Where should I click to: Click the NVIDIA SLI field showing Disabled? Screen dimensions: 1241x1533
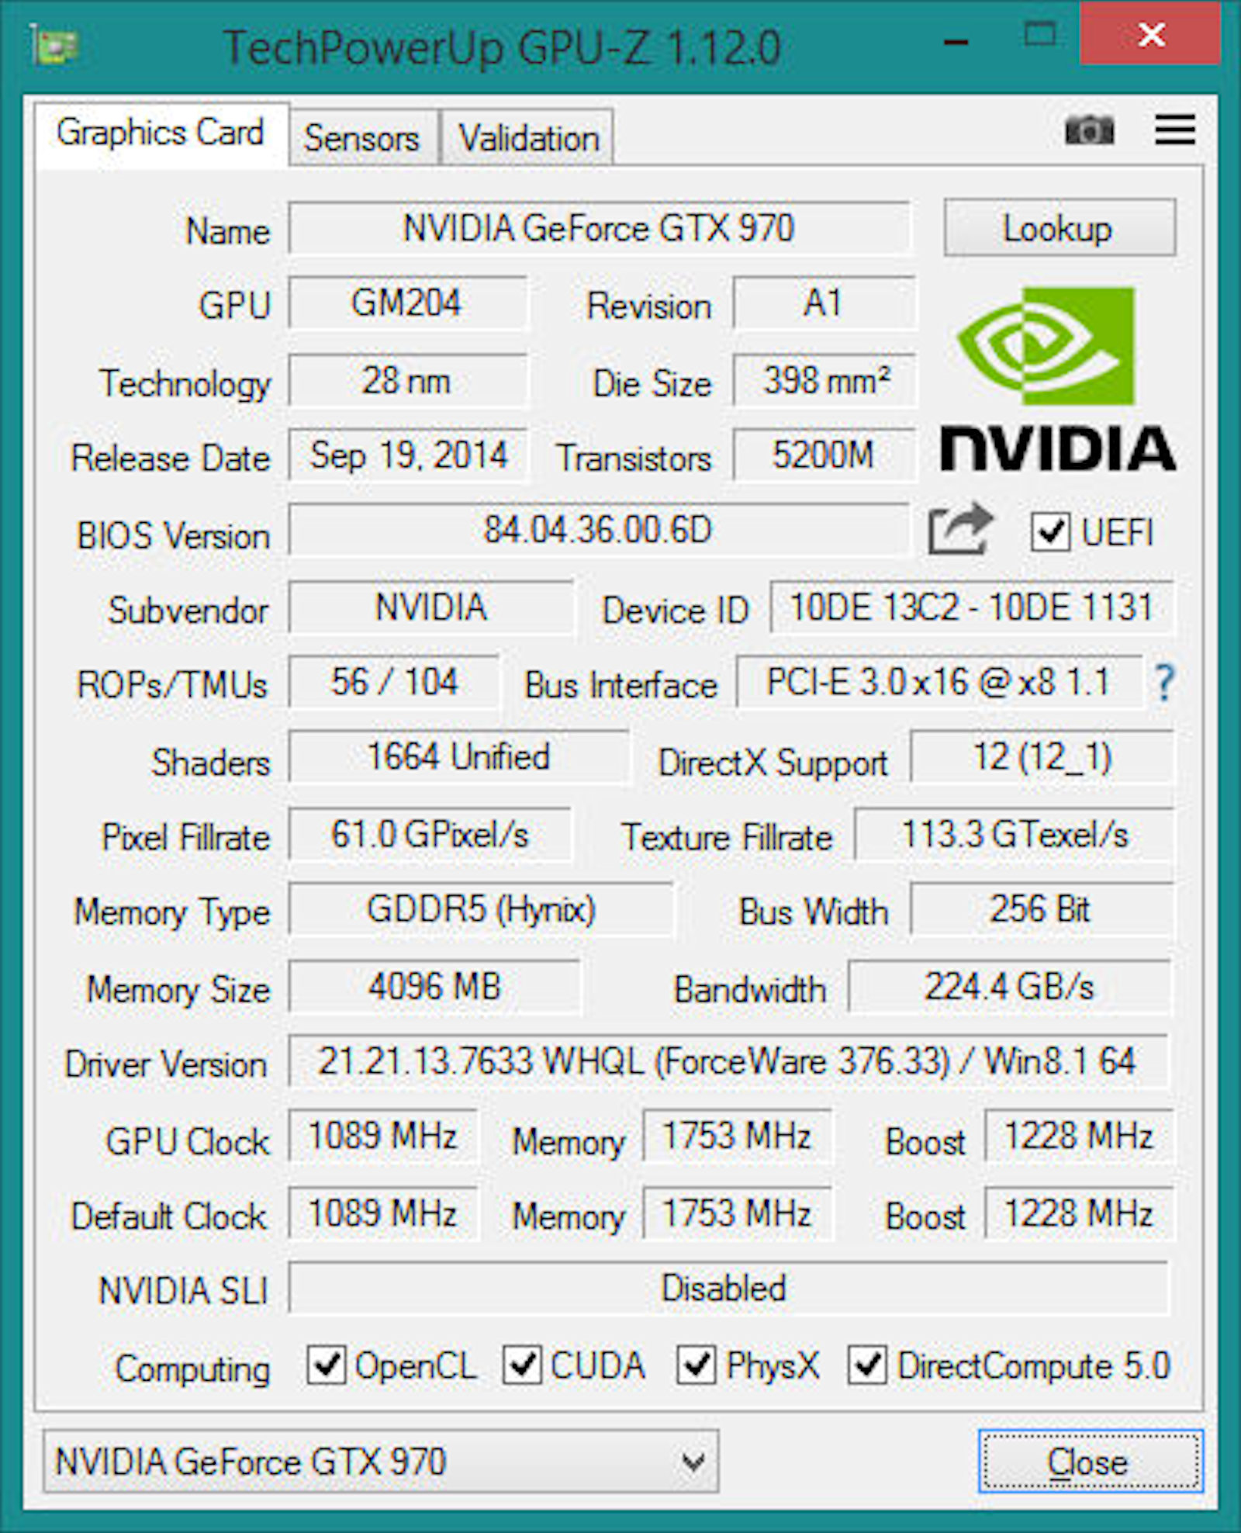[x=728, y=1288]
